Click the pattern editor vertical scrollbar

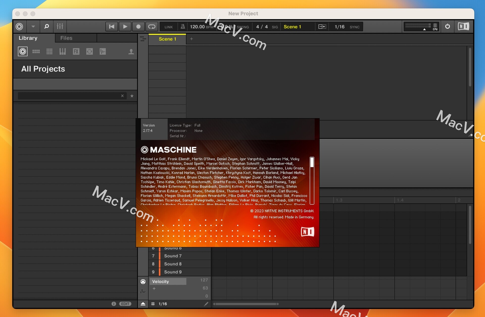click(x=470, y=225)
